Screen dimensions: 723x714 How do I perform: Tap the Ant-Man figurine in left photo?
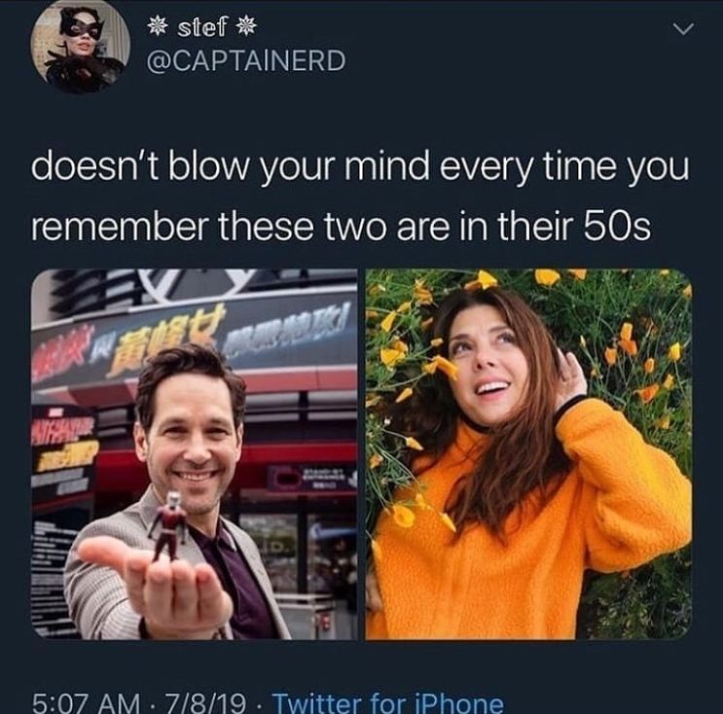[170, 526]
